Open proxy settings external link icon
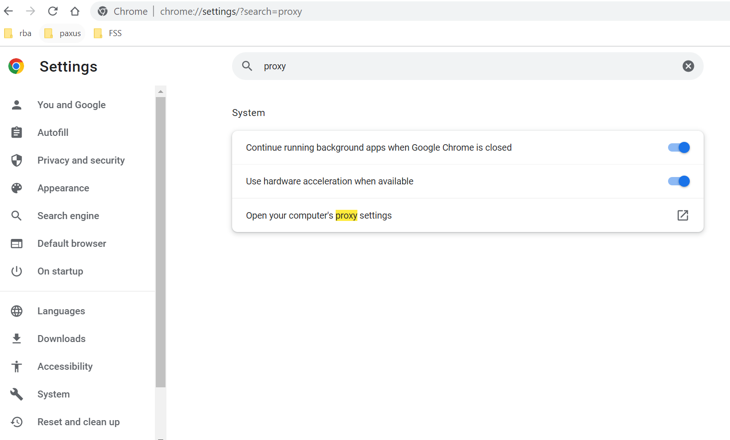The width and height of the screenshot is (730, 440). [x=682, y=215]
